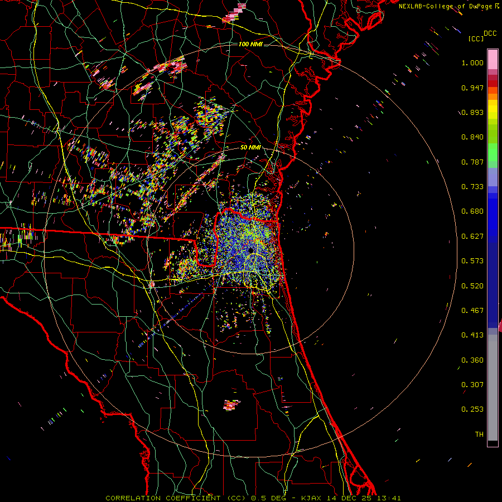
Task: Click the gray lower segment of colorbar
Action: pos(493,388)
